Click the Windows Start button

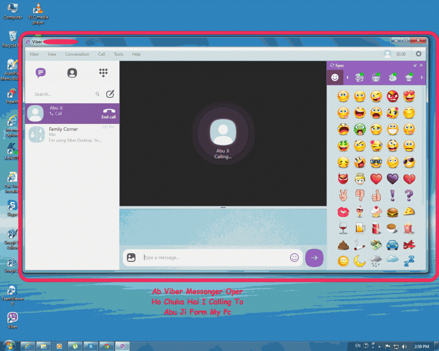(x=9, y=346)
